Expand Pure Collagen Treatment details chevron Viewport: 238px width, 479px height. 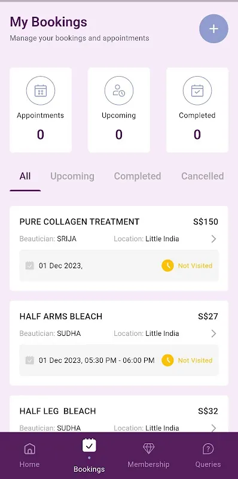click(x=213, y=238)
